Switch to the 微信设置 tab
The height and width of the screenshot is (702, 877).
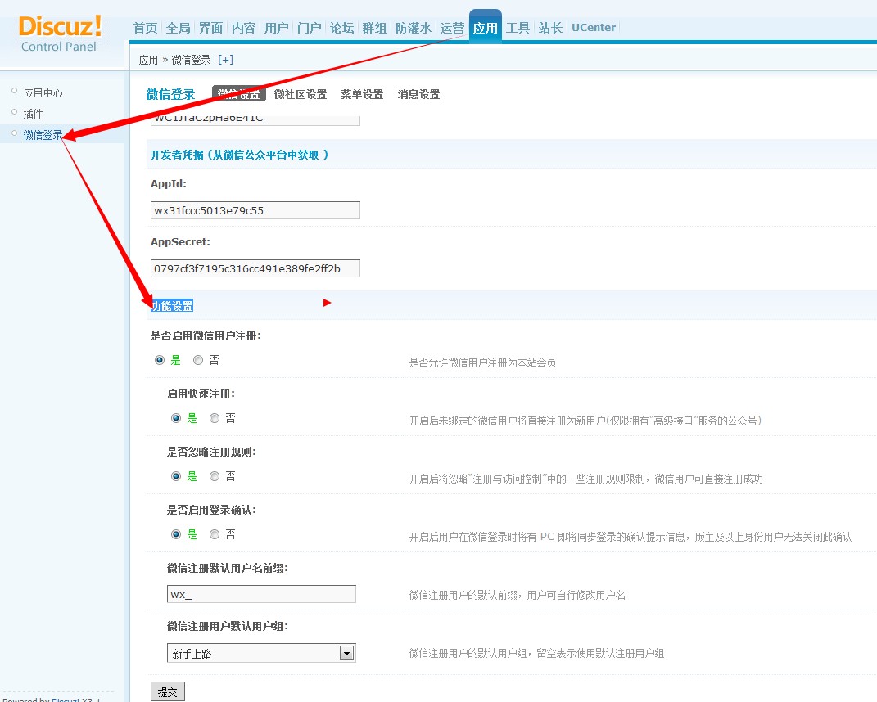click(239, 94)
